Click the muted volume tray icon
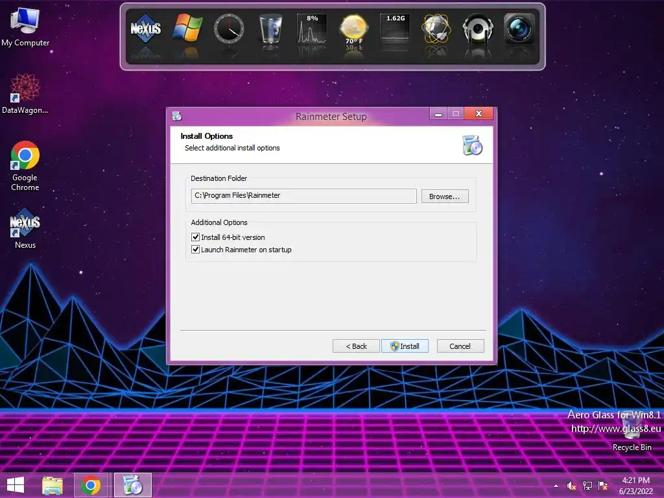This screenshot has width=664, height=498. (x=571, y=486)
